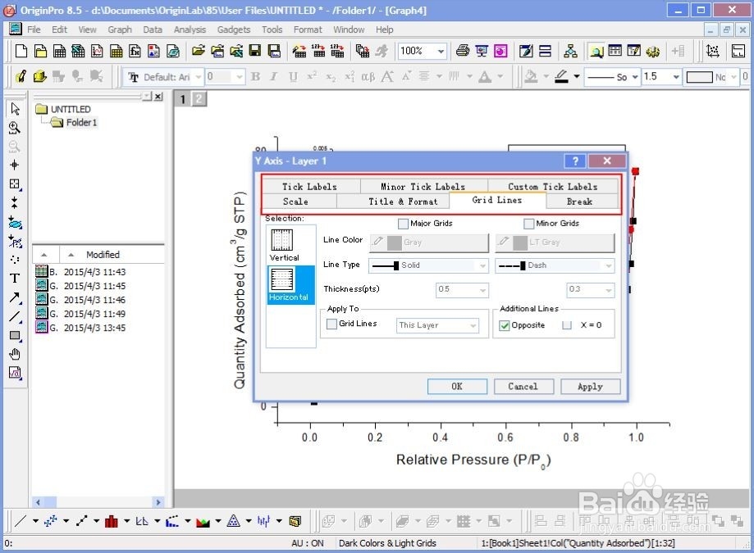Click the Rescale icon in top toolbar
754x553 pixels.
click(x=712, y=51)
